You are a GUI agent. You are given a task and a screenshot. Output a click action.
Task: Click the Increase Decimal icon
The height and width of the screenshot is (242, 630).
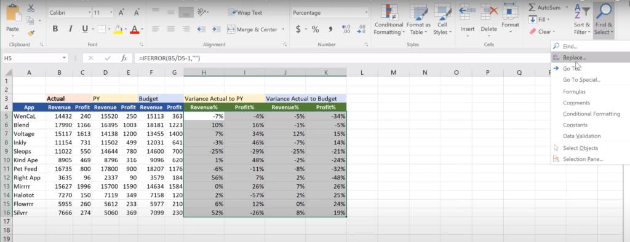(346, 29)
